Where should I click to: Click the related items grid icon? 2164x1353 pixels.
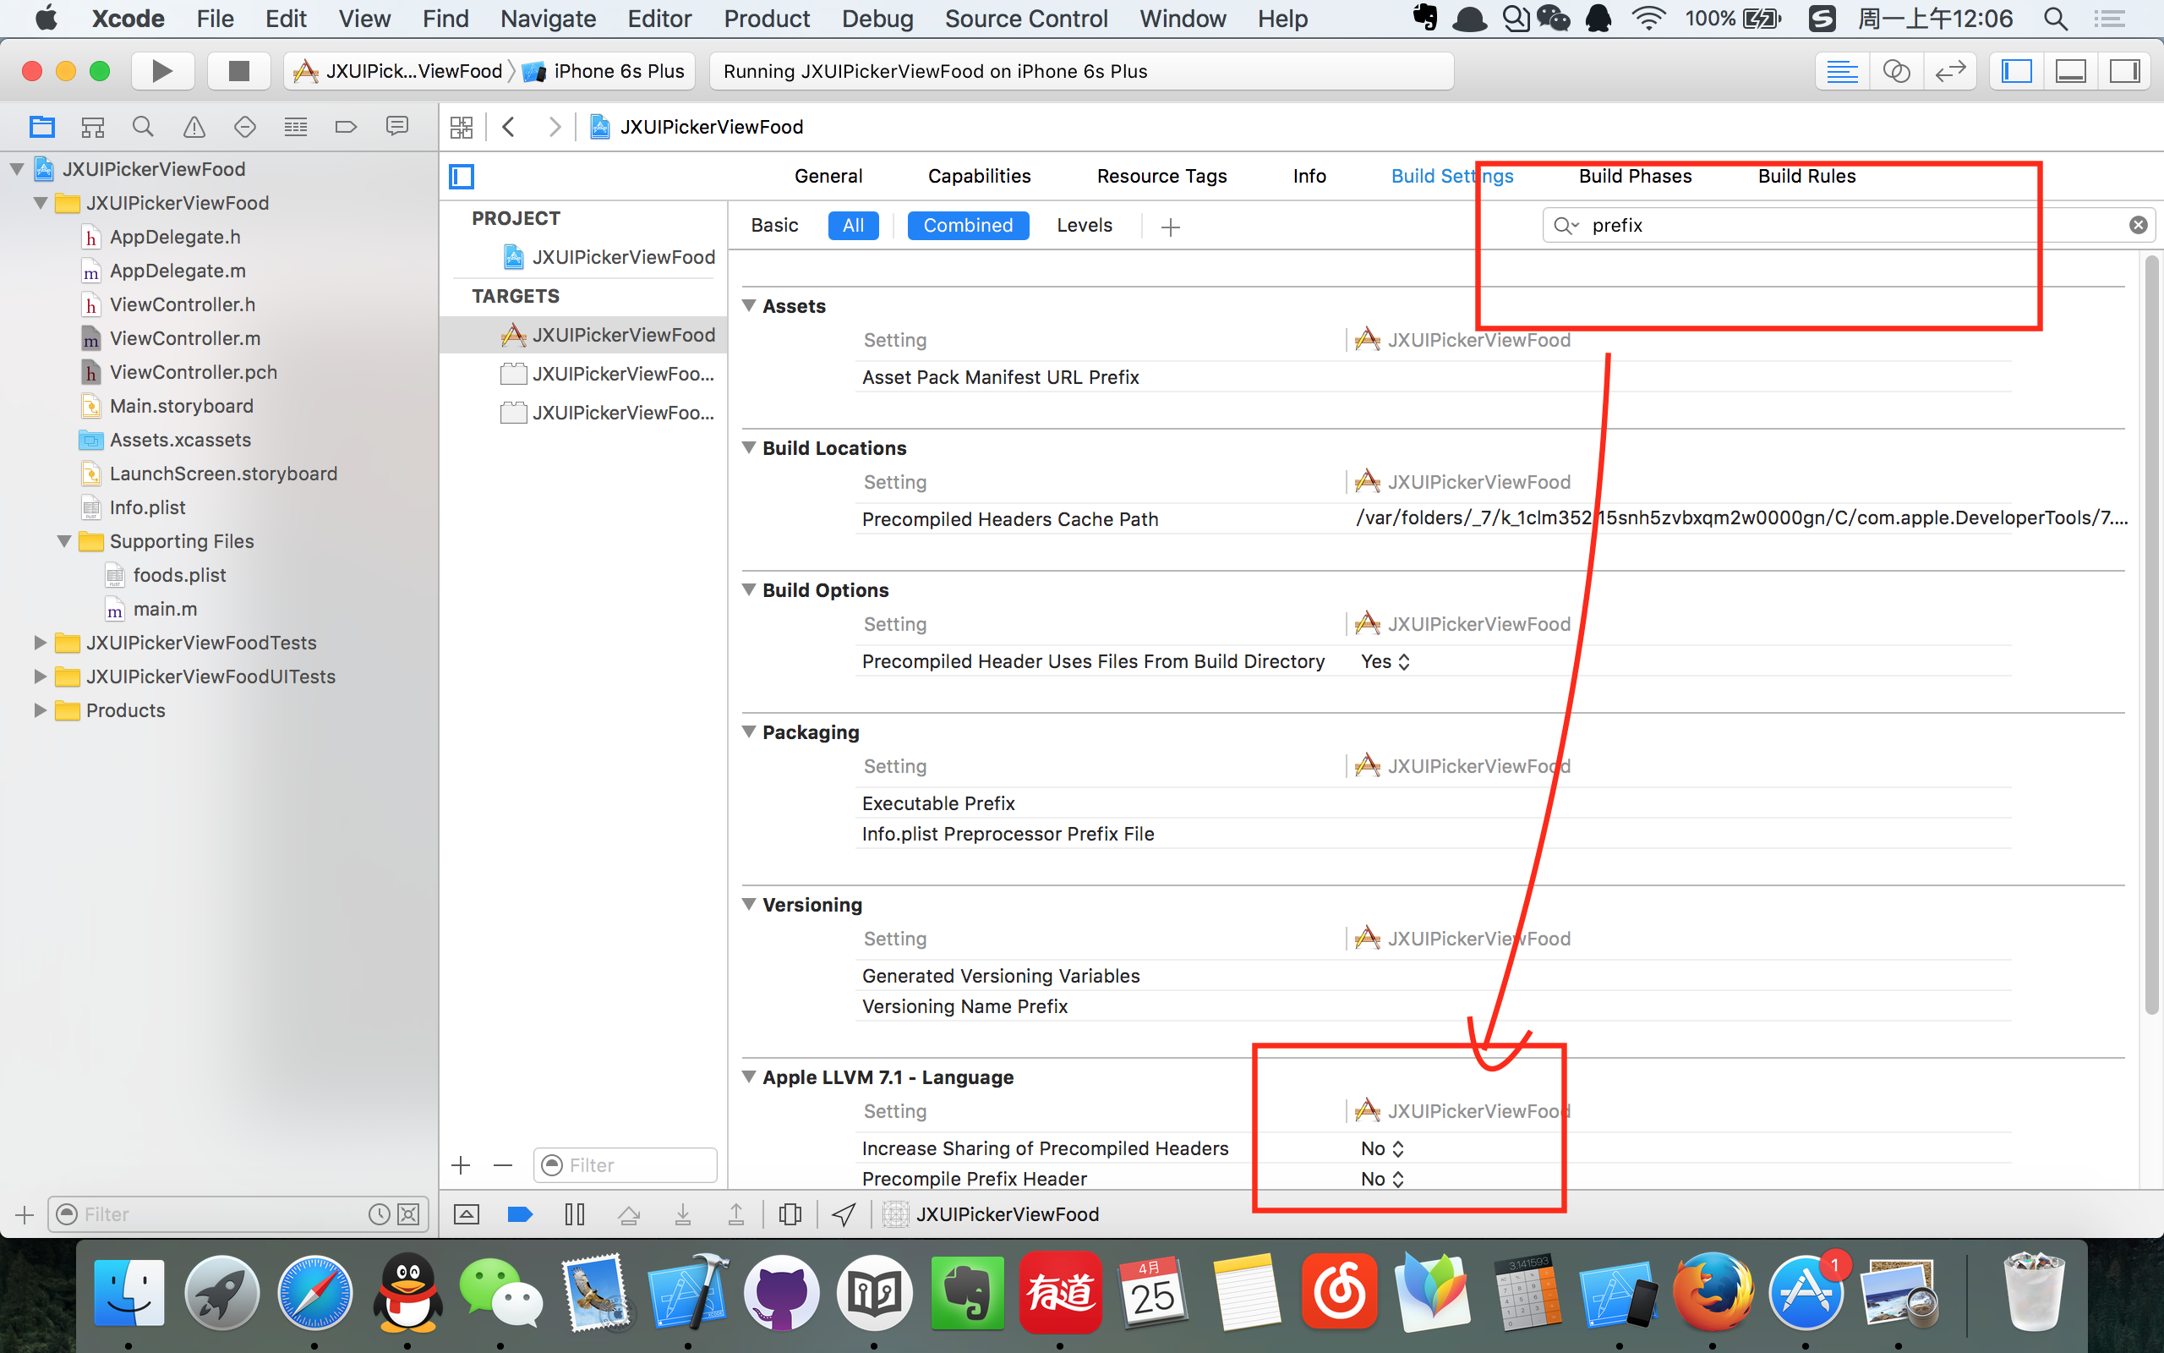tap(462, 127)
